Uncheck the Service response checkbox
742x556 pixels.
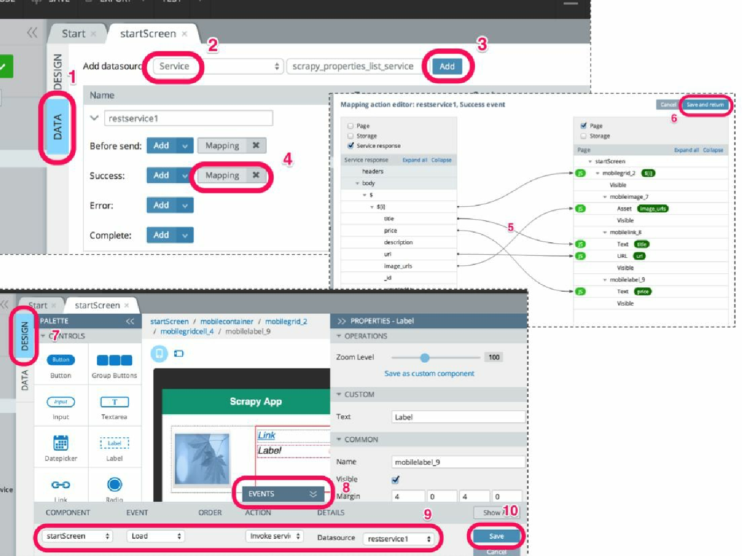click(x=351, y=146)
